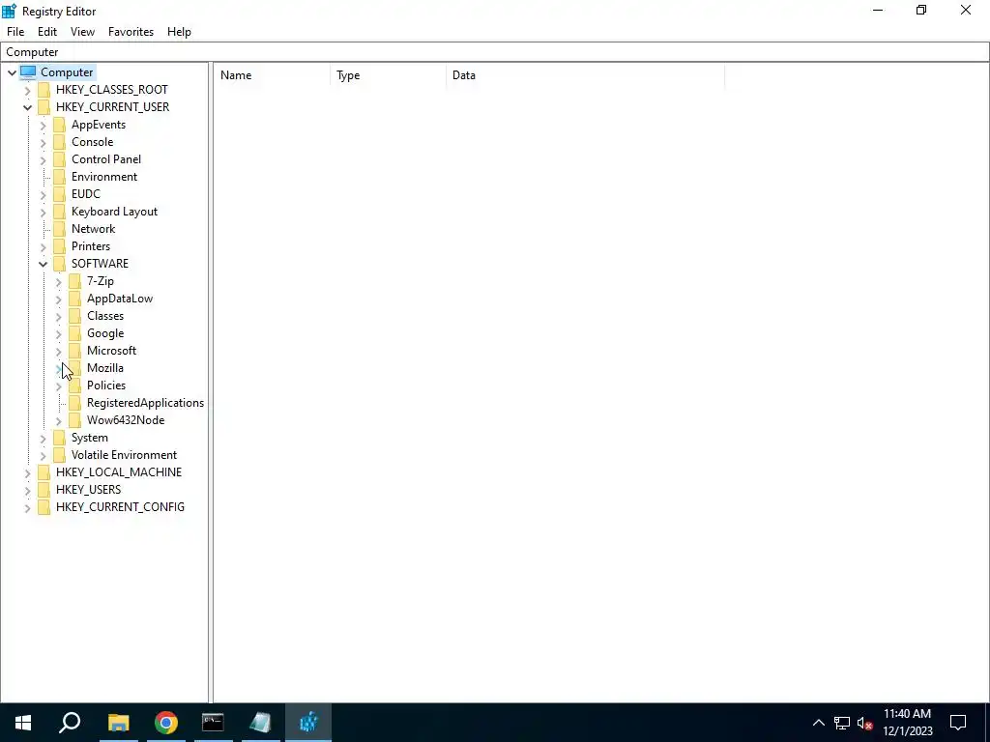990x742 pixels.
Task: Click the System folder icon
Action: tap(59, 438)
